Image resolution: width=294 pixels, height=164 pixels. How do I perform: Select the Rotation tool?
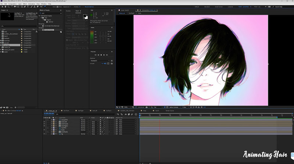[x=12, y=7]
